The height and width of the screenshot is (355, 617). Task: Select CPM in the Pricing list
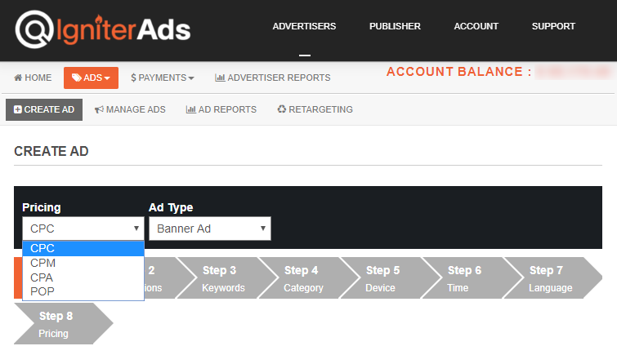click(x=83, y=263)
